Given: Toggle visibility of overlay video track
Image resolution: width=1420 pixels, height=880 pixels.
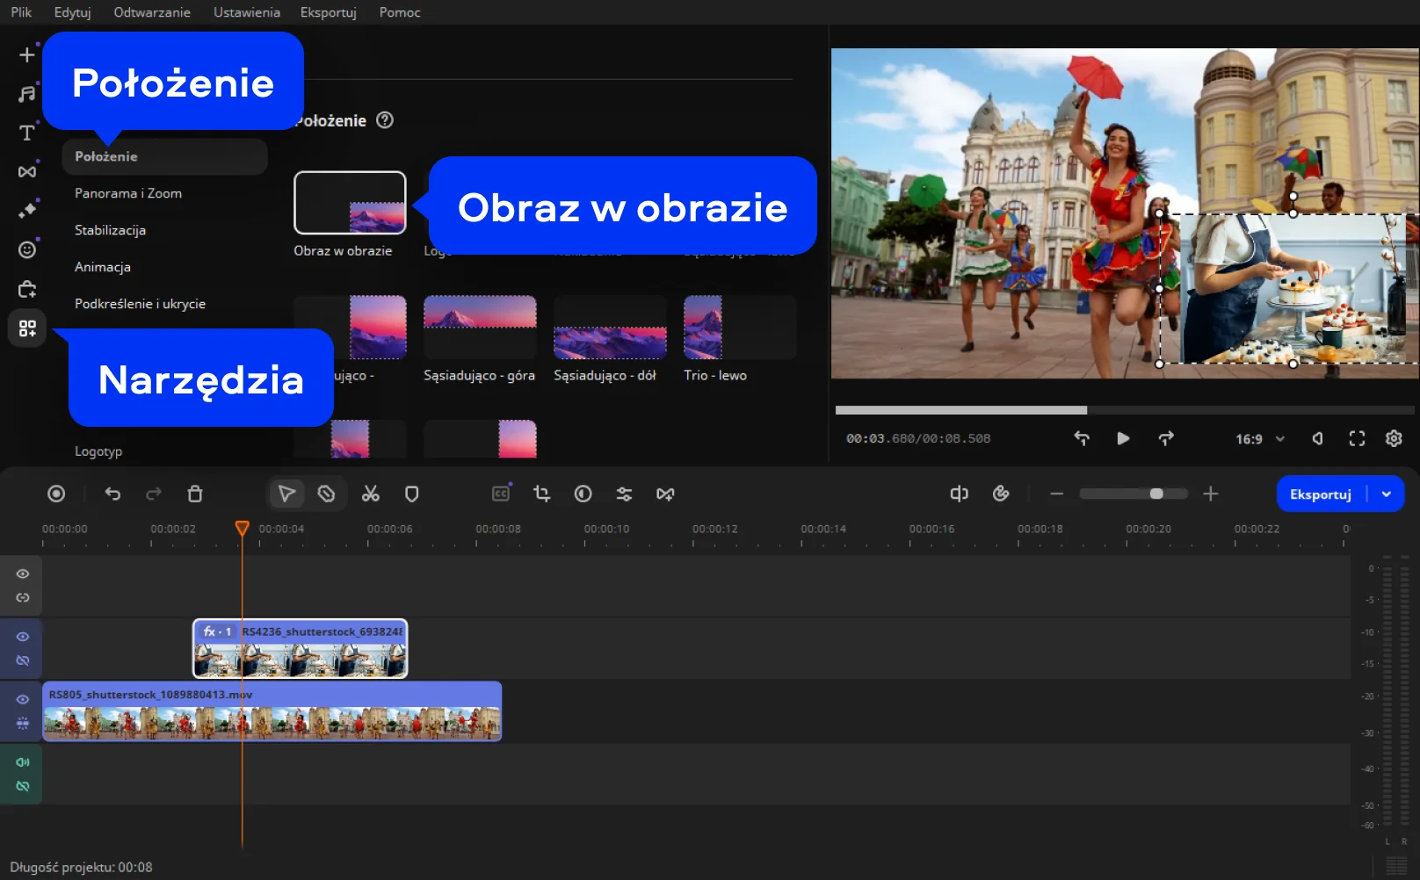Looking at the screenshot, I should pyautogui.click(x=23, y=637).
